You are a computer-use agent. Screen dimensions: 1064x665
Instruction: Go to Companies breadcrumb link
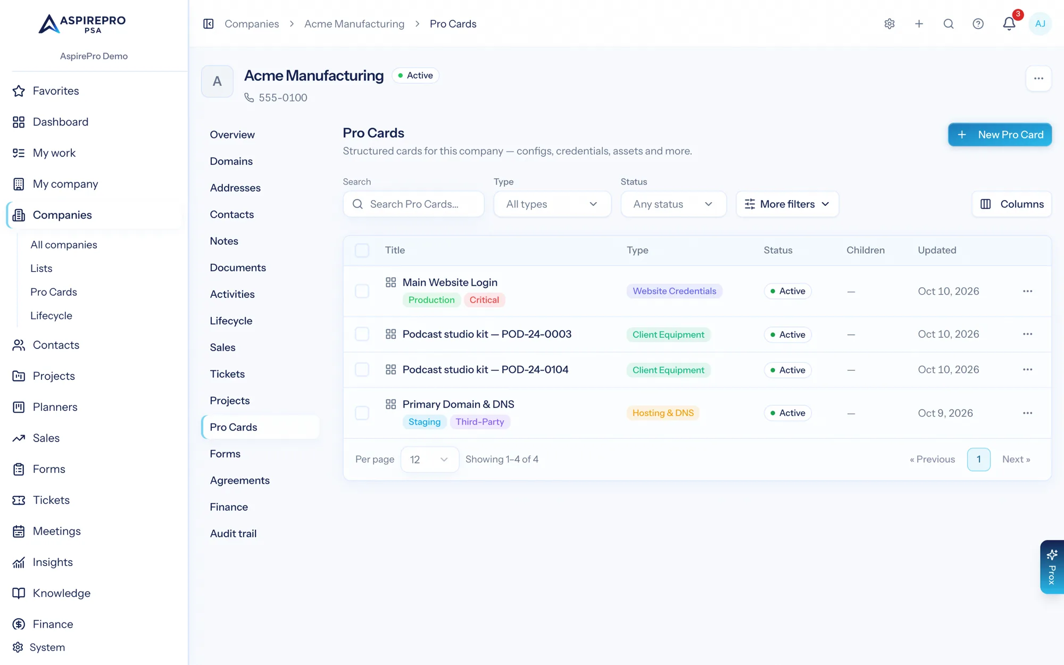click(252, 24)
